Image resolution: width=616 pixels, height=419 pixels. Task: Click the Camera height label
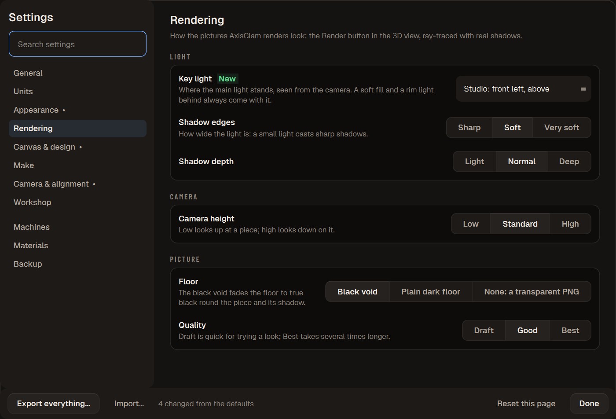point(206,219)
